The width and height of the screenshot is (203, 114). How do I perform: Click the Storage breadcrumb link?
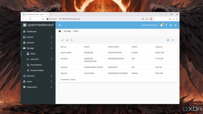67,31
